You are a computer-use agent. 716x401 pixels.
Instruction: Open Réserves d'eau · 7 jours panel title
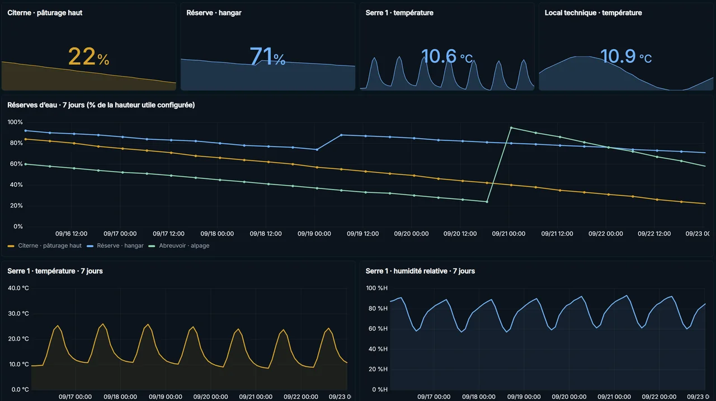click(x=101, y=105)
